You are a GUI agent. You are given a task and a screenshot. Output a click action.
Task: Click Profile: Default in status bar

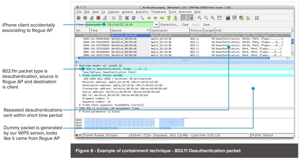[262, 135]
